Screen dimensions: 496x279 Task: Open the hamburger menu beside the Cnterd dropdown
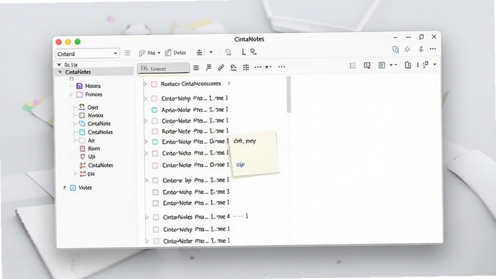[127, 53]
